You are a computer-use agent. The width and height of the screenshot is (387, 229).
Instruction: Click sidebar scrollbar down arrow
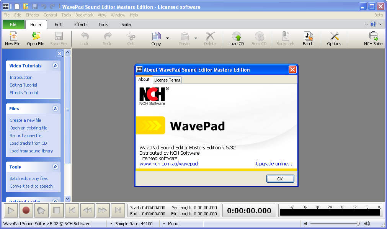(x=68, y=198)
